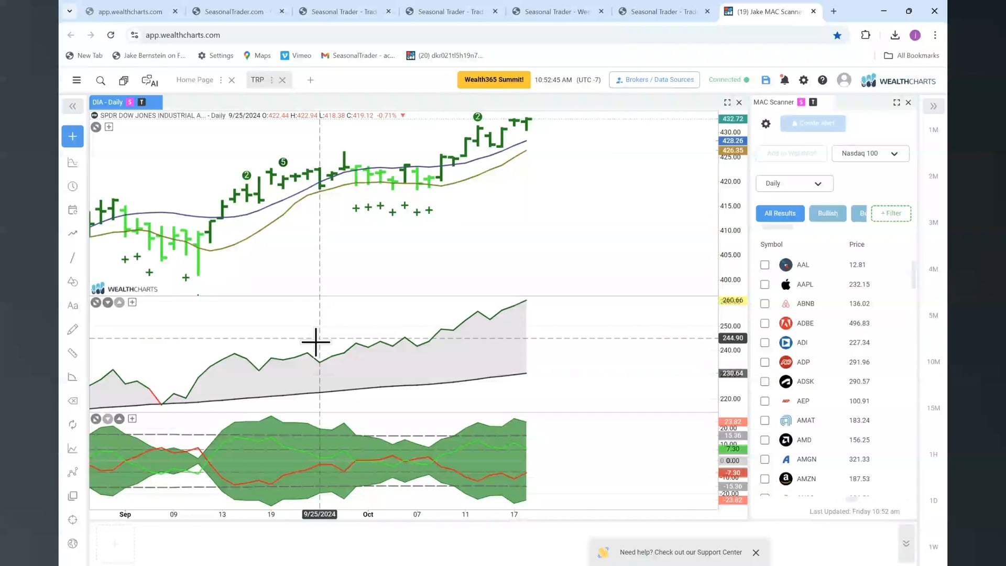Maximize the MAC Scanner panel
Screen dimensions: 1006x566
pos(896,102)
